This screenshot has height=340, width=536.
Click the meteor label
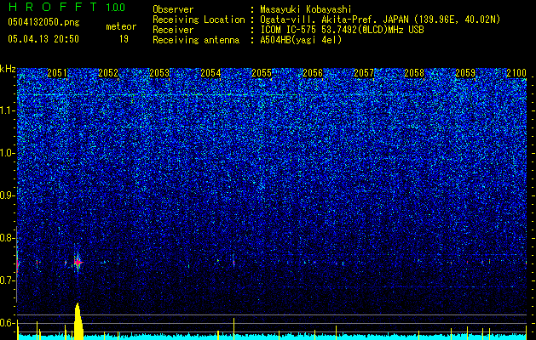click(x=121, y=26)
